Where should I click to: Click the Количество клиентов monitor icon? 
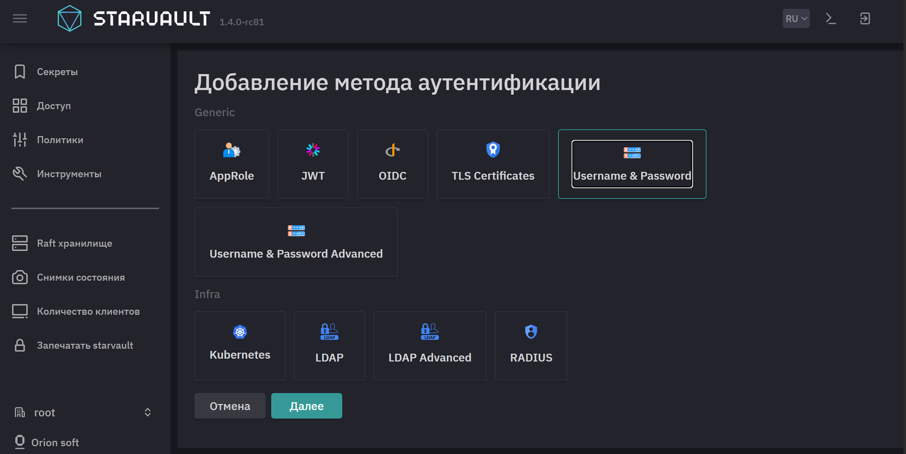point(20,311)
